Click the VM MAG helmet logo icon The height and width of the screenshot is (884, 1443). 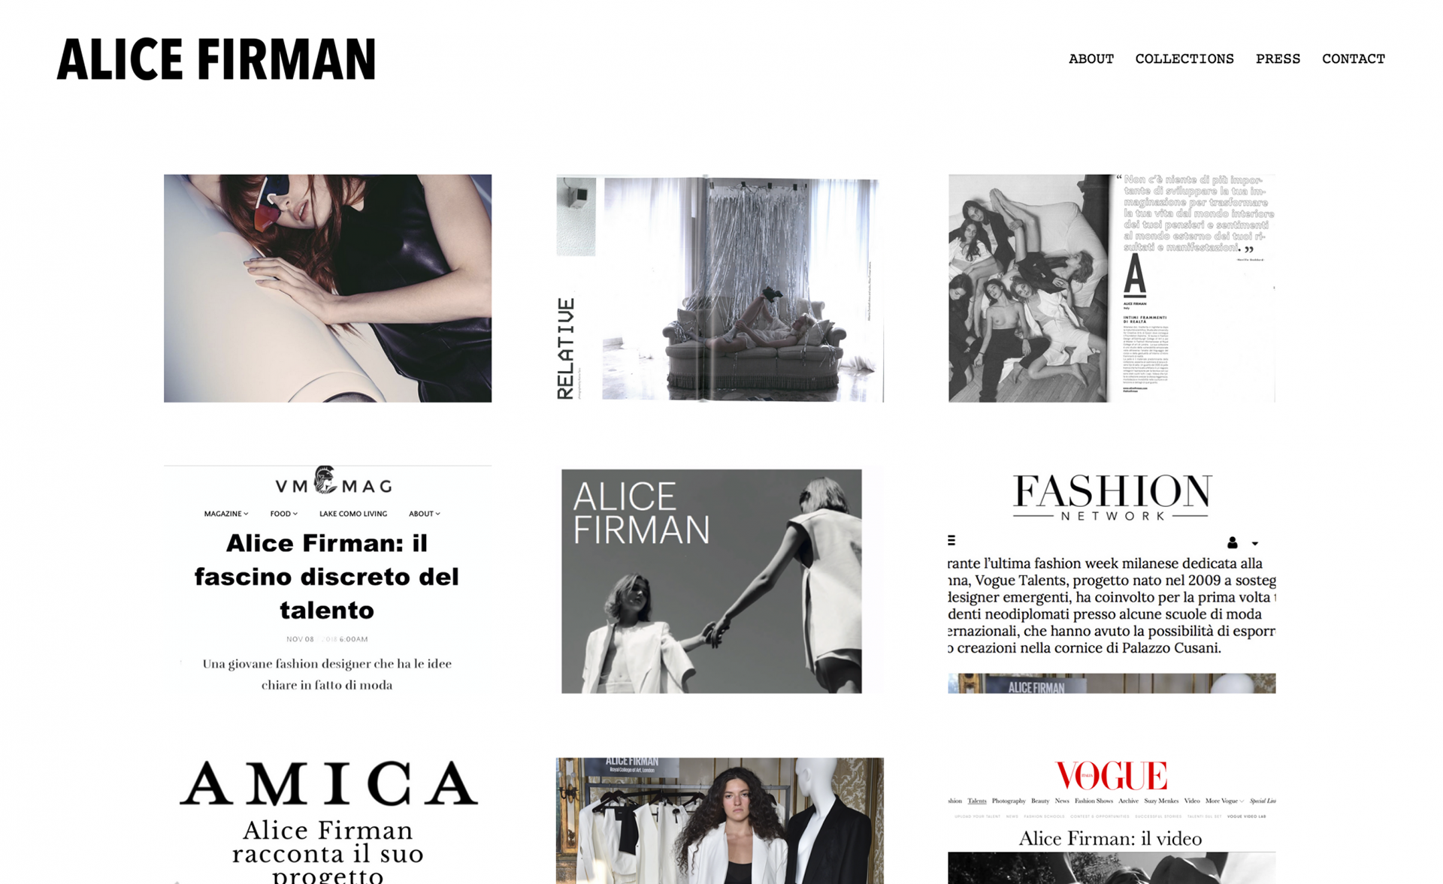[325, 480]
